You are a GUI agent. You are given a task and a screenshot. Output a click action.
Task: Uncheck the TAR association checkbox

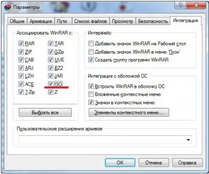(51, 43)
